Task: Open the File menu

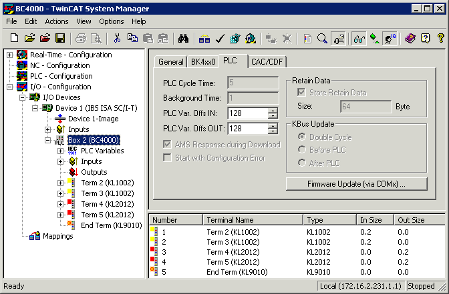Action: click(x=11, y=21)
